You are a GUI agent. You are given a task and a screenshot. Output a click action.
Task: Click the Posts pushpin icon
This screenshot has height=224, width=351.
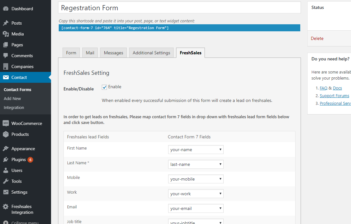(x=6, y=23)
